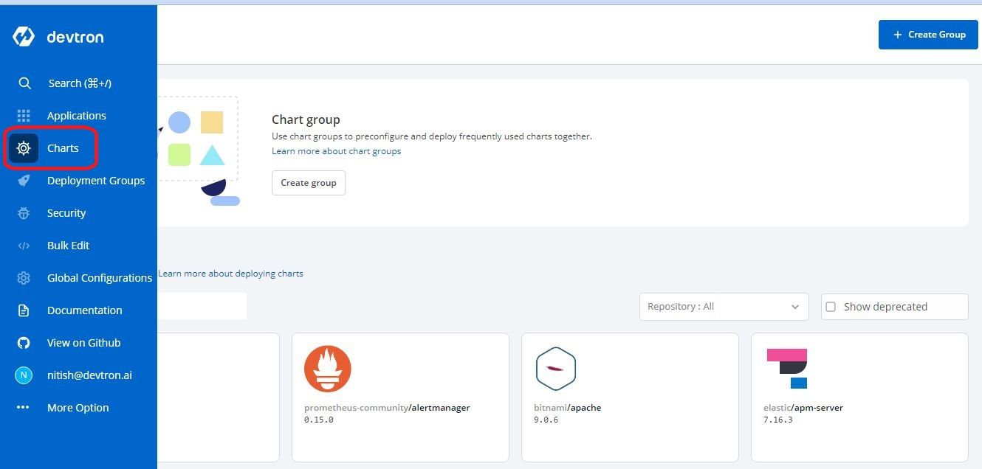
Task: Click the Bulk Edit code icon
Action: click(x=24, y=246)
